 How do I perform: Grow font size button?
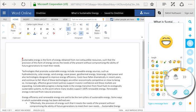41,33
